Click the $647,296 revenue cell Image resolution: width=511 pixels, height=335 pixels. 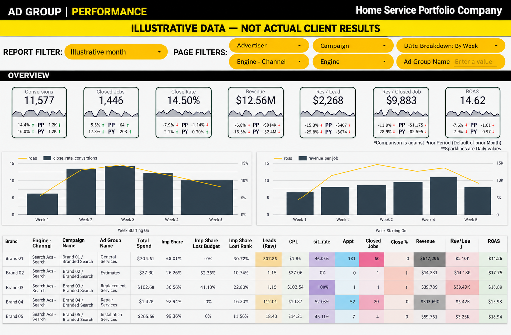tap(429, 259)
